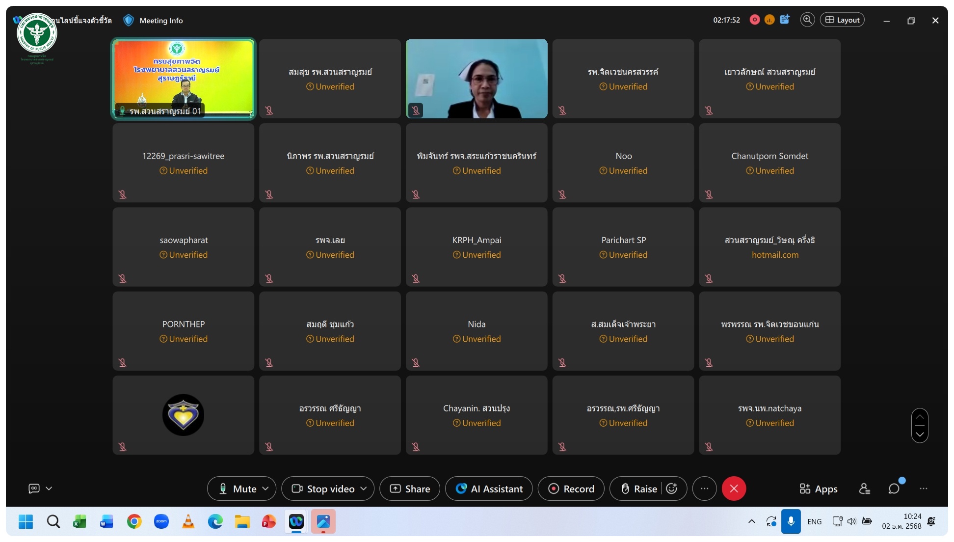Viewport: 954px width, 542px height.
Task: Expand the closed captions dropdown arrow
Action: [x=49, y=488]
